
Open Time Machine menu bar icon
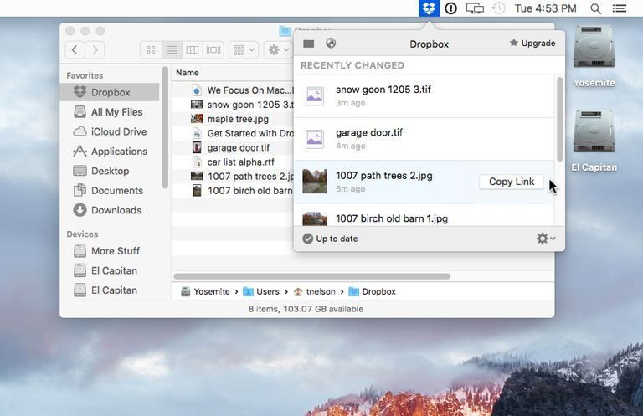(x=499, y=8)
